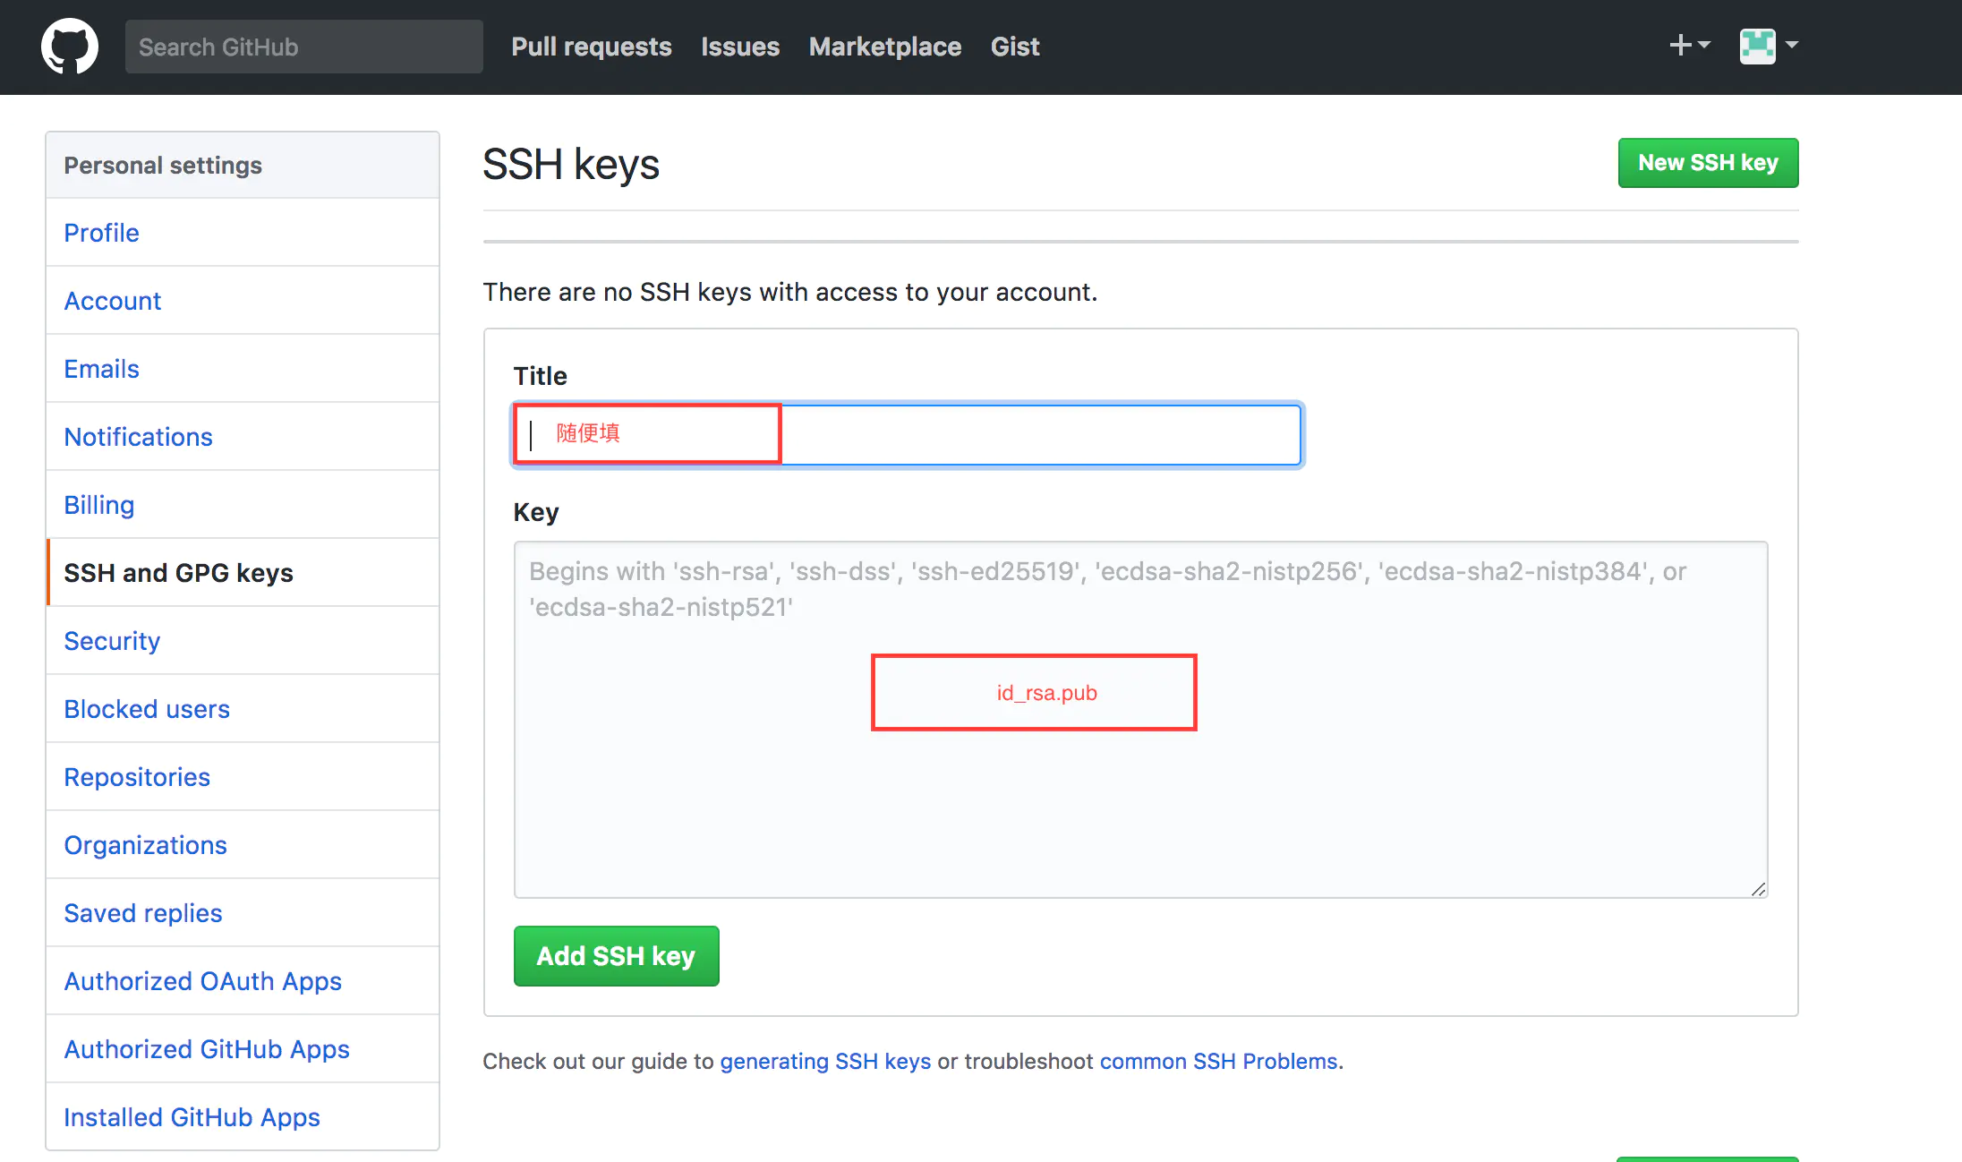Select Account in settings sidebar
Screen dimensions: 1962x1162
coord(243,301)
